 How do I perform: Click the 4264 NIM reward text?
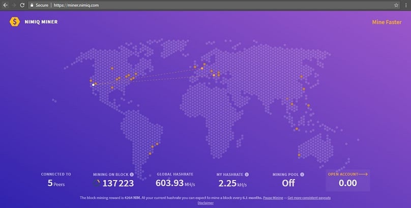(132, 198)
